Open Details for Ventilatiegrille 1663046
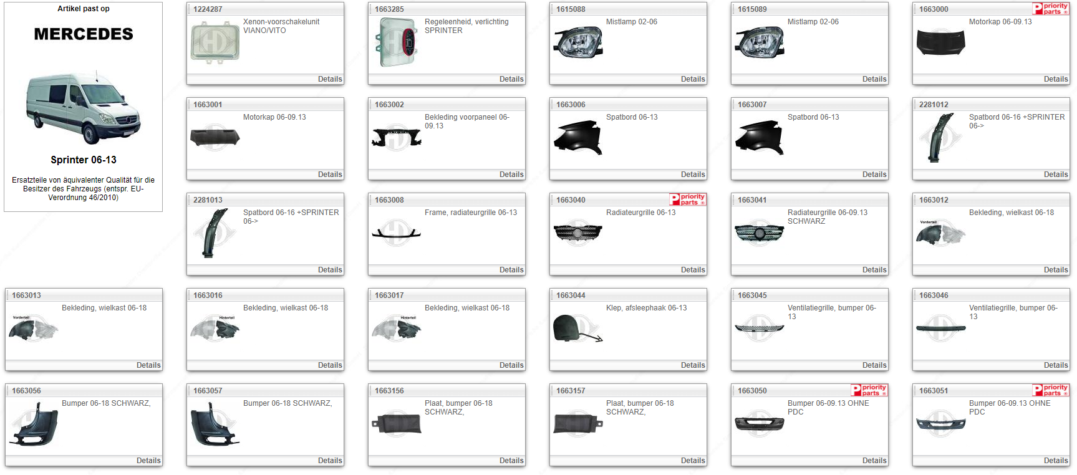This screenshot has width=1077, height=475. [1056, 365]
